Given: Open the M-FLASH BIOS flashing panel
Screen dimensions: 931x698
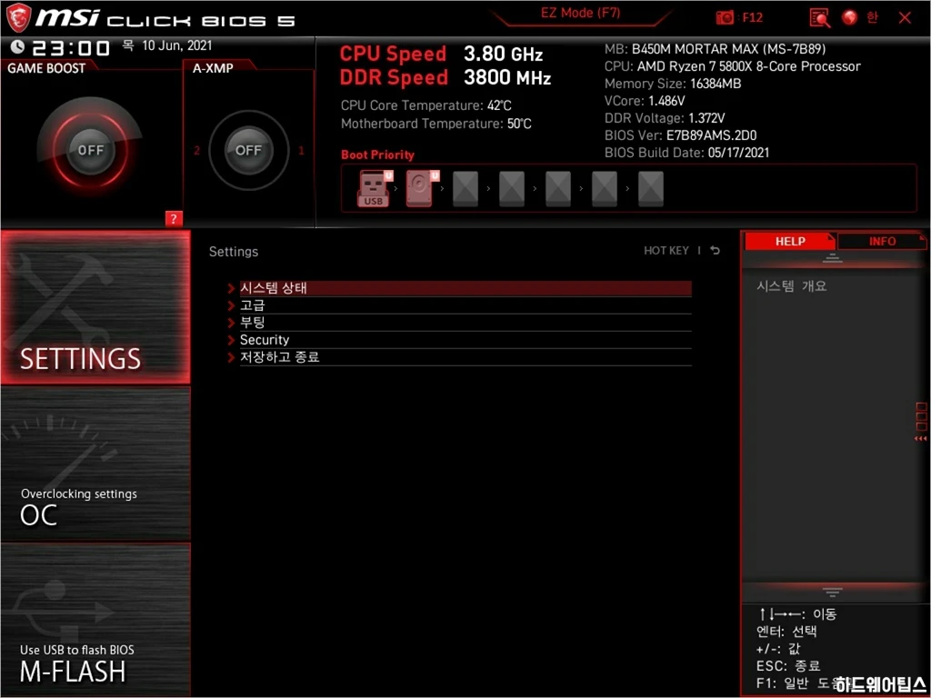Looking at the screenshot, I should click(95, 620).
